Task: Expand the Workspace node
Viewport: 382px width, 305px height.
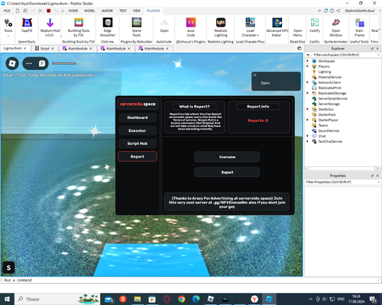Action: coord(307,61)
